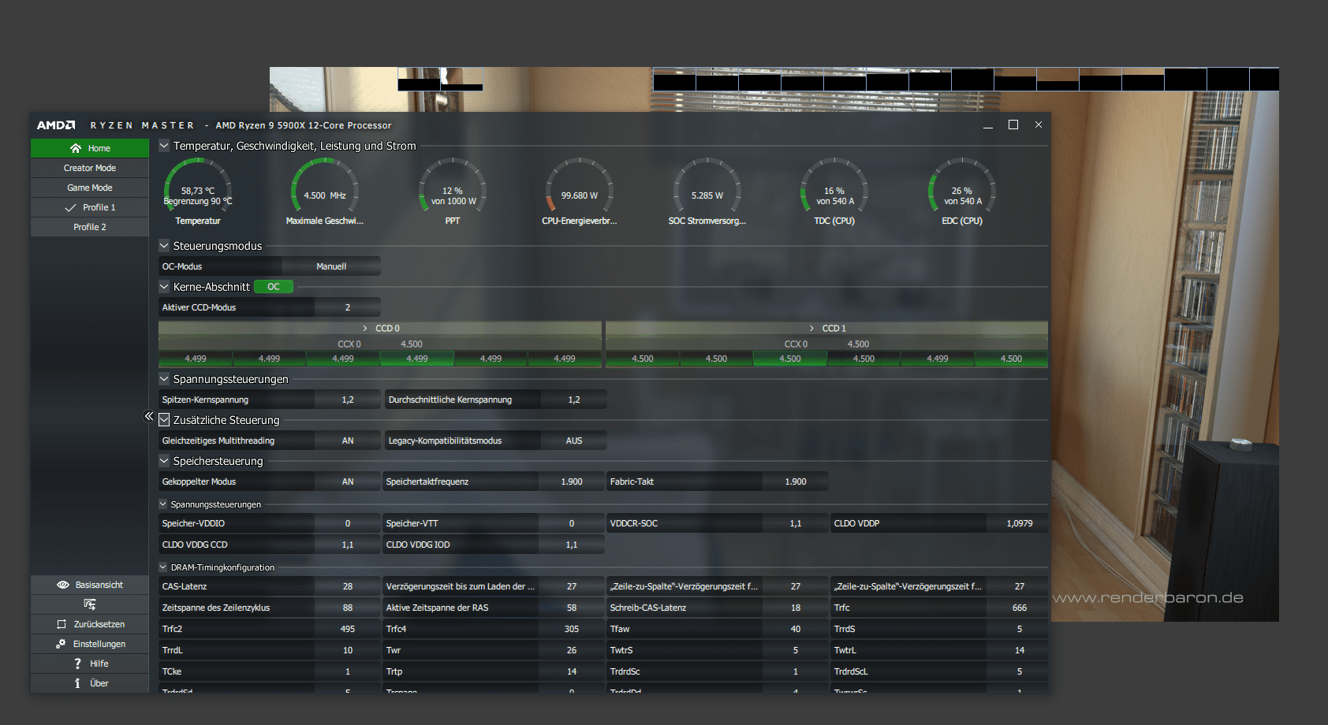The image size is (1328, 725).
Task: Collapse the Temperatur, Geschwindigkeit, Leistung und Strom section
Action: [x=164, y=146]
